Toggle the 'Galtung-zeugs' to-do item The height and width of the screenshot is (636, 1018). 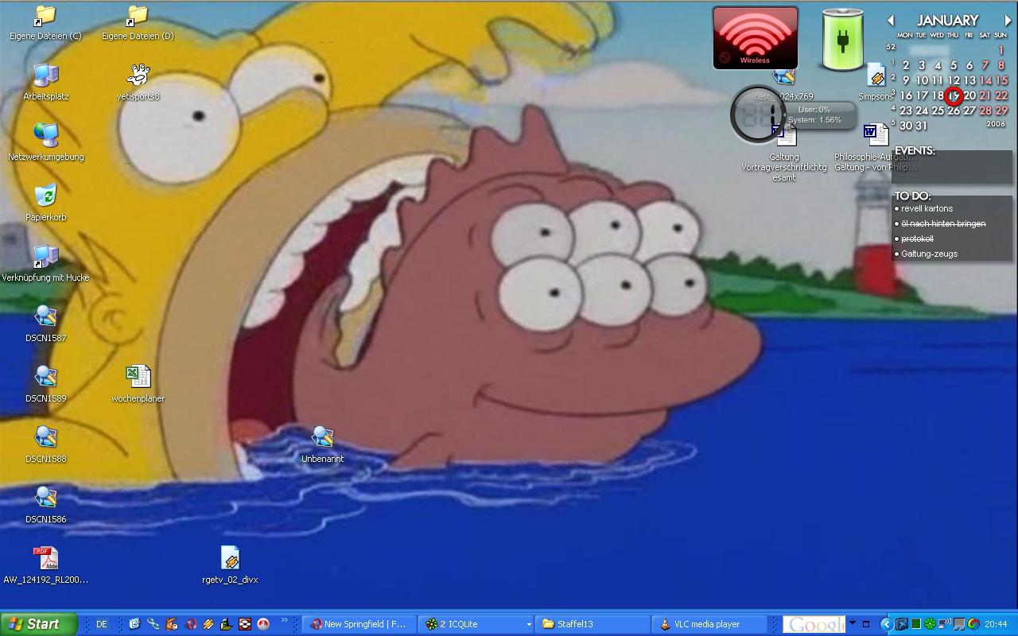[x=929, y=254]
